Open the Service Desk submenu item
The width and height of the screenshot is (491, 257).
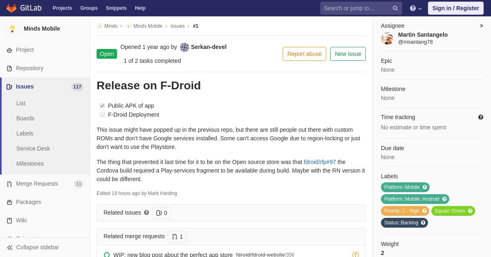pyautogui.click(x=33, y=148)
